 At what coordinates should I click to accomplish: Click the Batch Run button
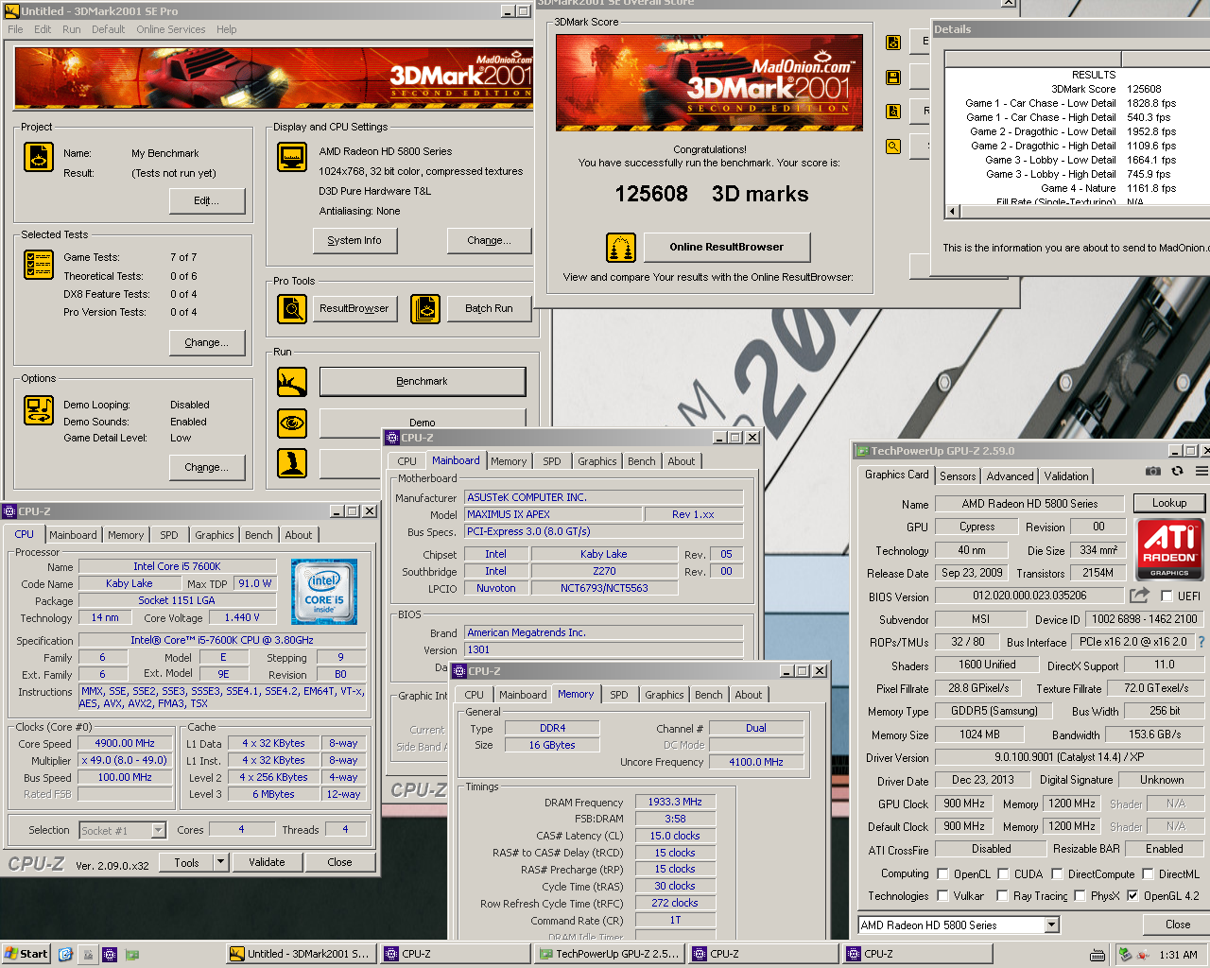click(x=489, y=308)
